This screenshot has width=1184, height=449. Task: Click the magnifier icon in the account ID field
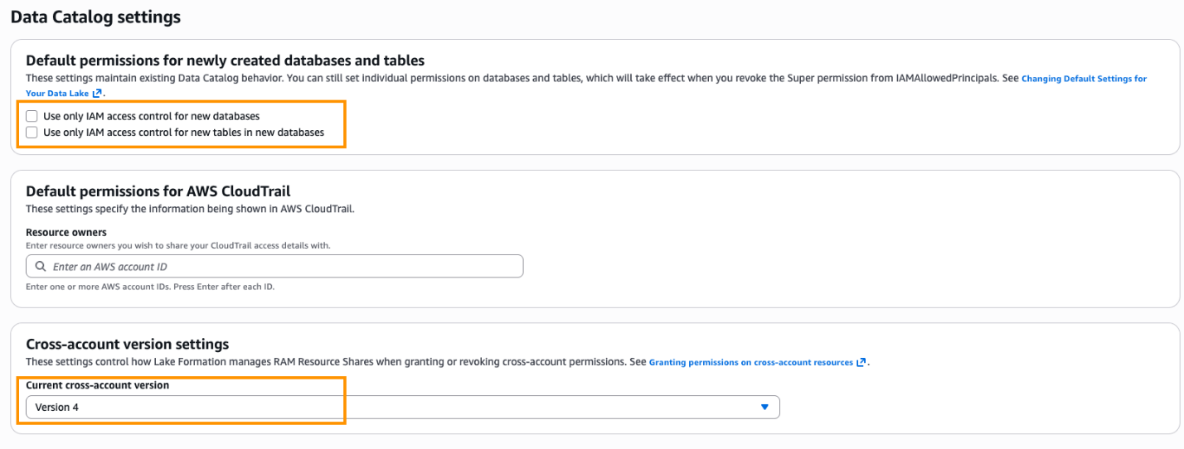(x=40, y=267)
